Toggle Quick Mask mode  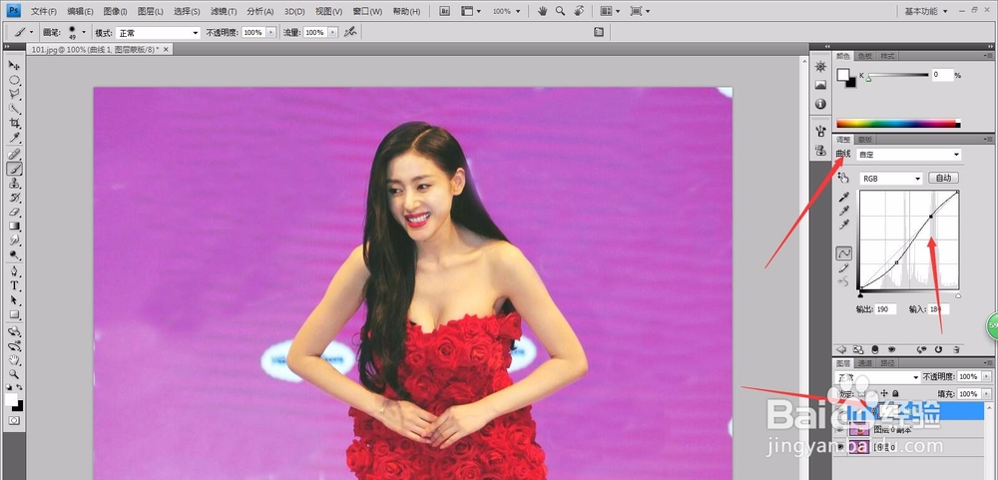14,421
